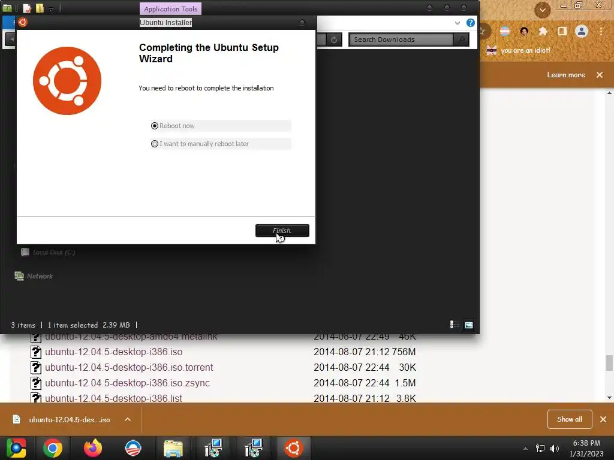Click the network icon in the system tray

click(x=540, y=448)
